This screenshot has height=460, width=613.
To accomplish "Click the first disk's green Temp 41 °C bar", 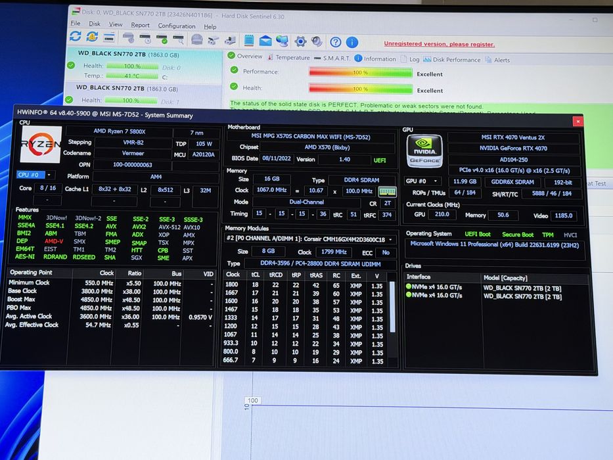I will pos(132,76).
